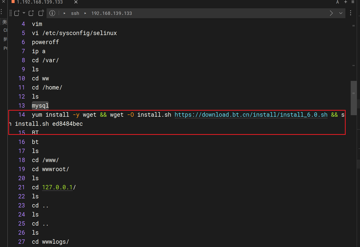Open the session info circle icon
360x247 pixels.
point(52,13)
